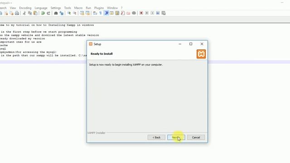
Task: Click the Setup title bar icon
Action: [91, 44]
